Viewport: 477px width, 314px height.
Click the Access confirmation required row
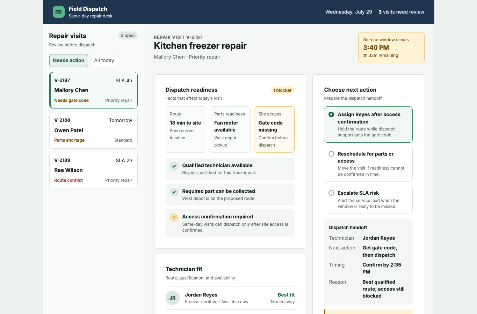pyautogui.click(x=230, y=223)
